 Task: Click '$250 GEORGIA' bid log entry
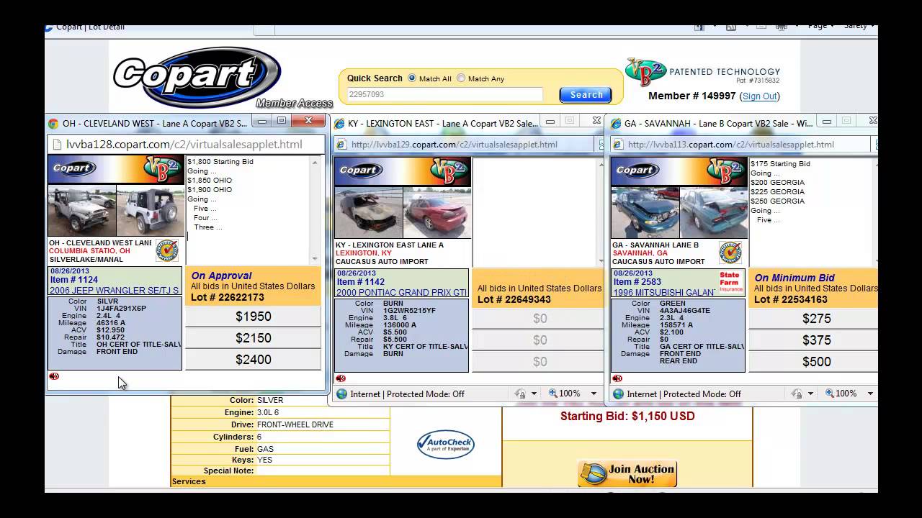coord(777,201)
